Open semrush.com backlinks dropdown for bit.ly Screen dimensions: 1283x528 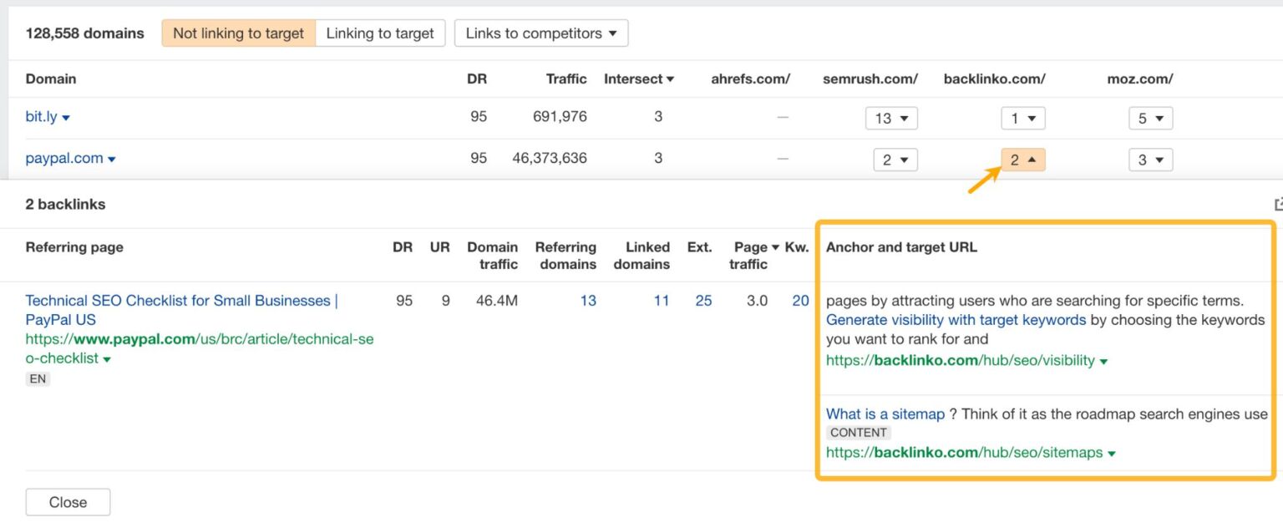(x=891, y=118)
